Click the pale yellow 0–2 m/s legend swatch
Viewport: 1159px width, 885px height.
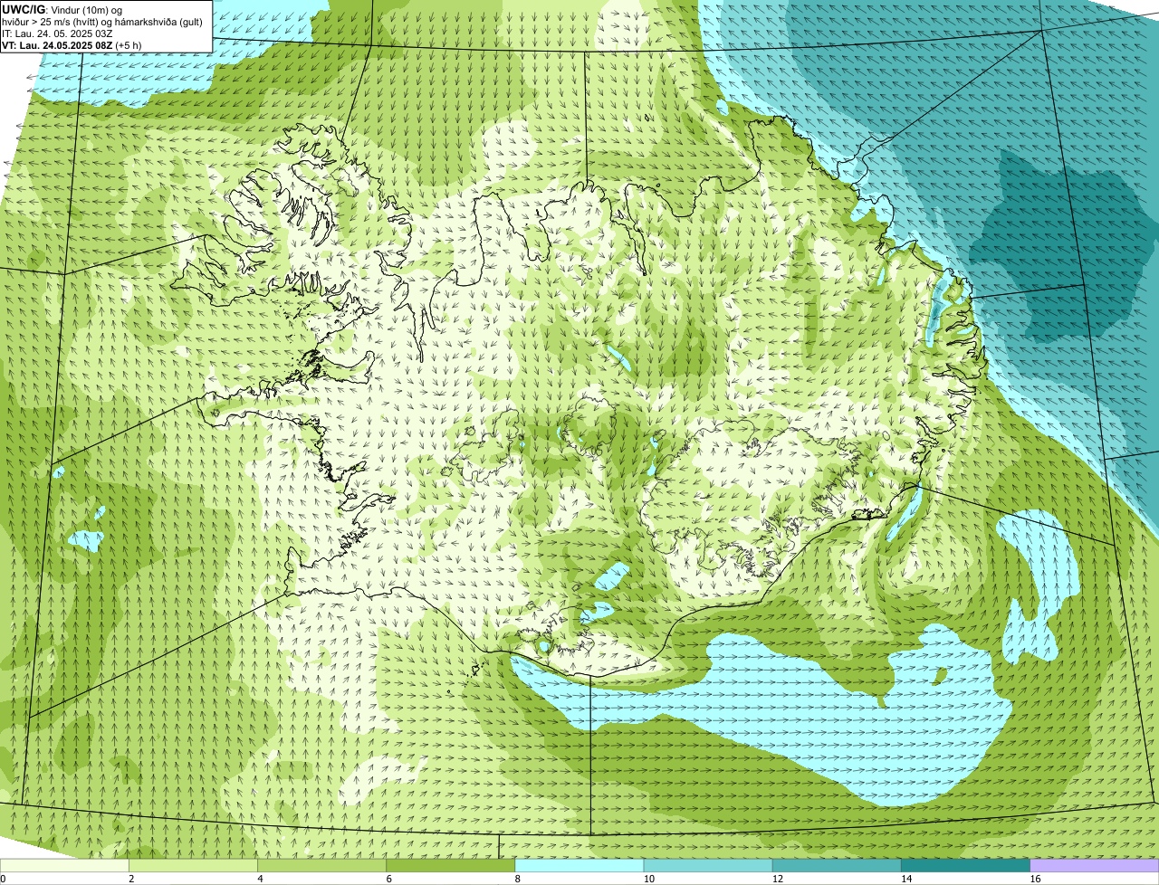pyautogui.click(x=64, y=866)
